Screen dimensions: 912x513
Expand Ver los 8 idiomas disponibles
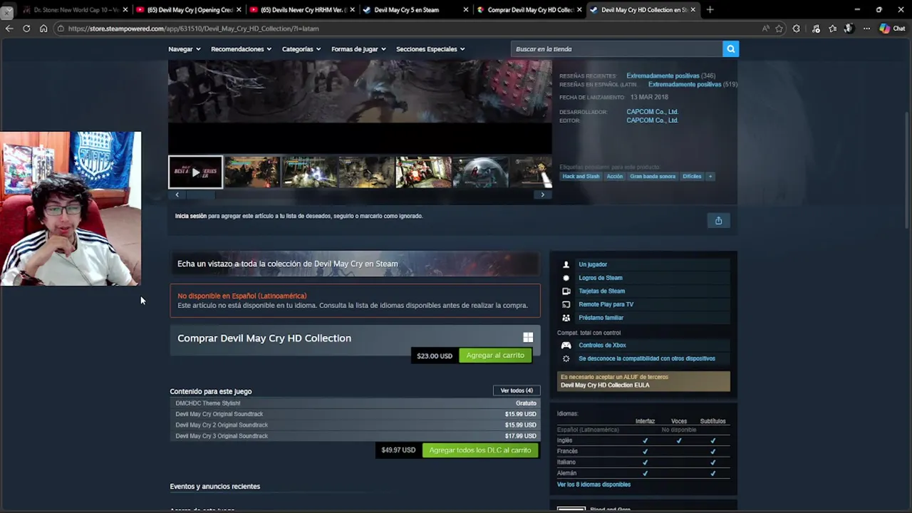(x=594, y=484)
